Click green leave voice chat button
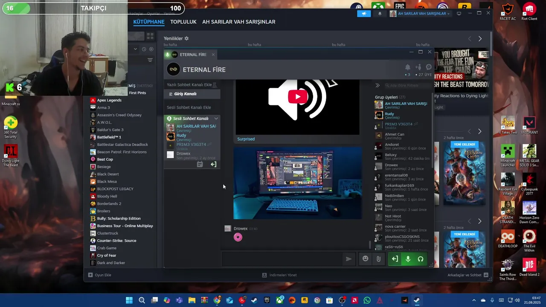546x307 pixels. 395,259
